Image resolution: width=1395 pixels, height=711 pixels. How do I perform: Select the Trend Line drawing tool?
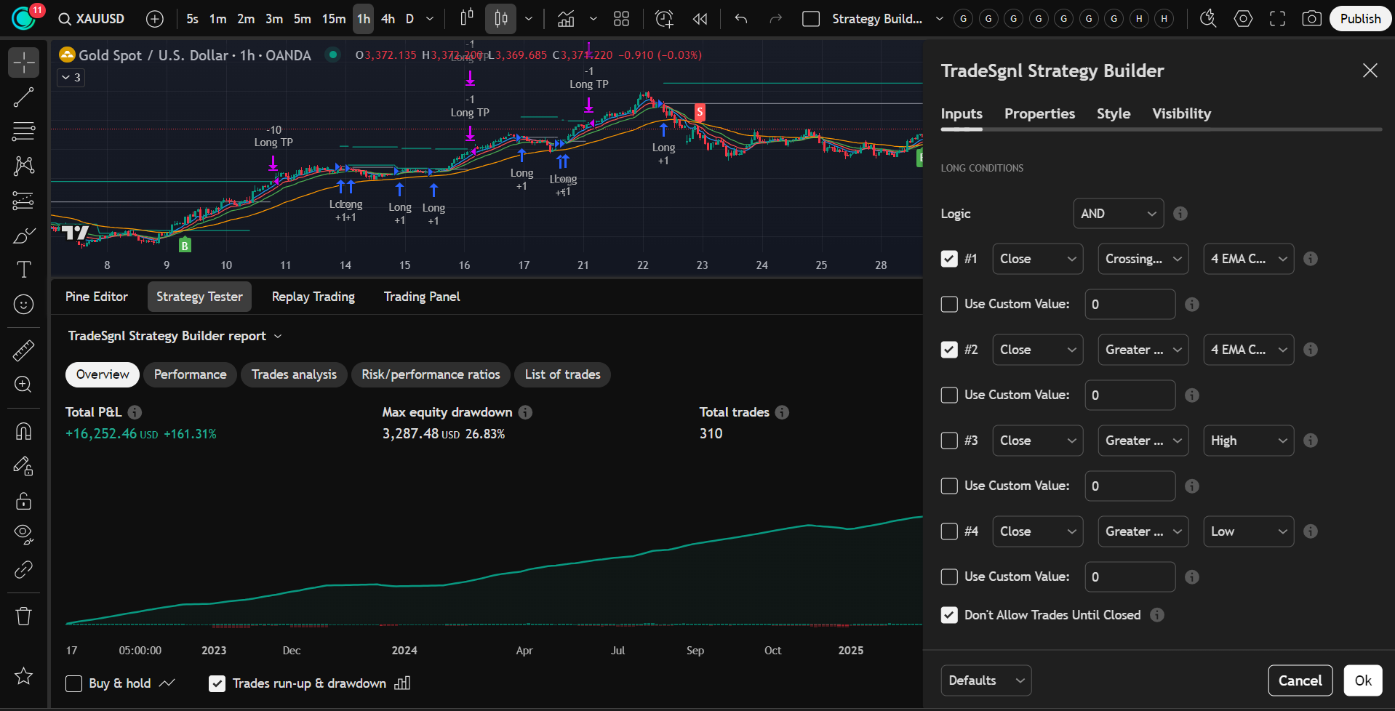coord(23,97)
